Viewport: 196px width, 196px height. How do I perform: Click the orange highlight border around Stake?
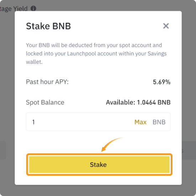99,155
